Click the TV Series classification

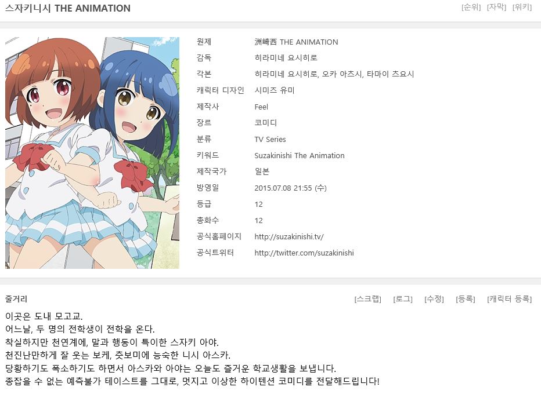pos(270,140)
